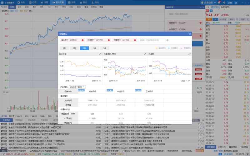This screenshot has width=250, height=156.
Task: Remove 浦发银行 600000 from the comparison dialog
Action: 82,40
